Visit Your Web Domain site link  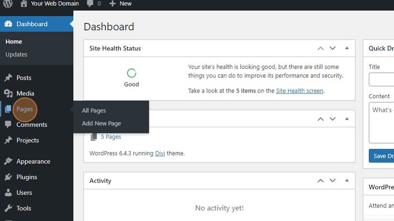click(55, 4)
